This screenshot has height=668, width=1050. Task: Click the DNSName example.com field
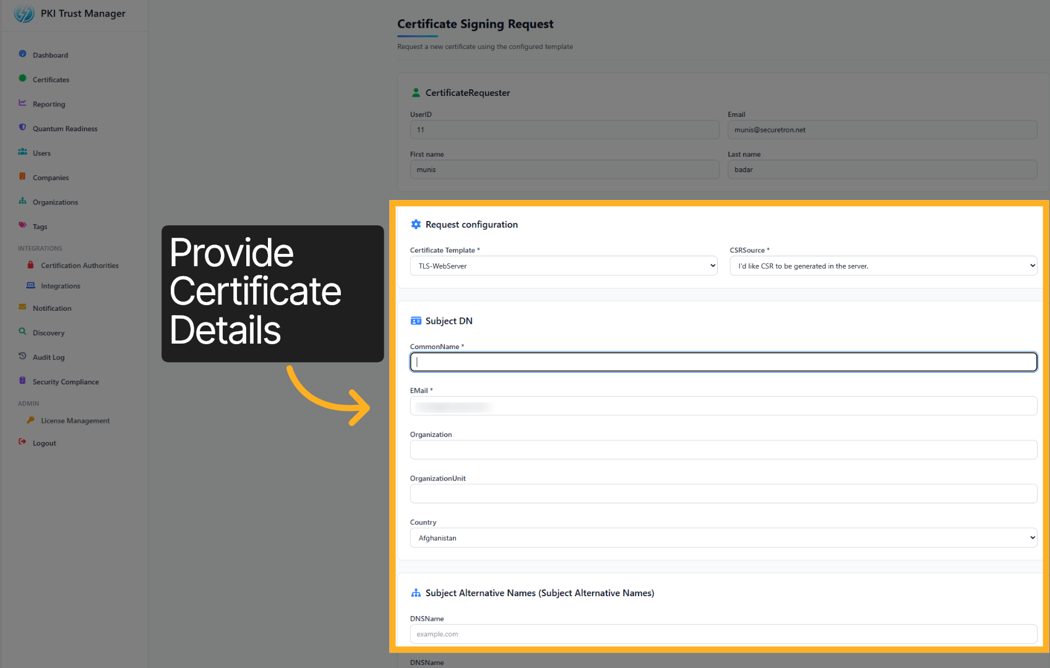point(723,634)
